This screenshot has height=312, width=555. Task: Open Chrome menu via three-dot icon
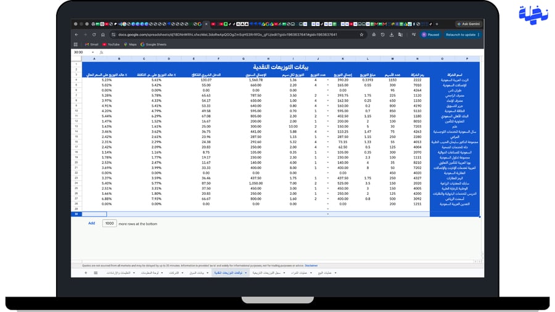click(479, 35)
